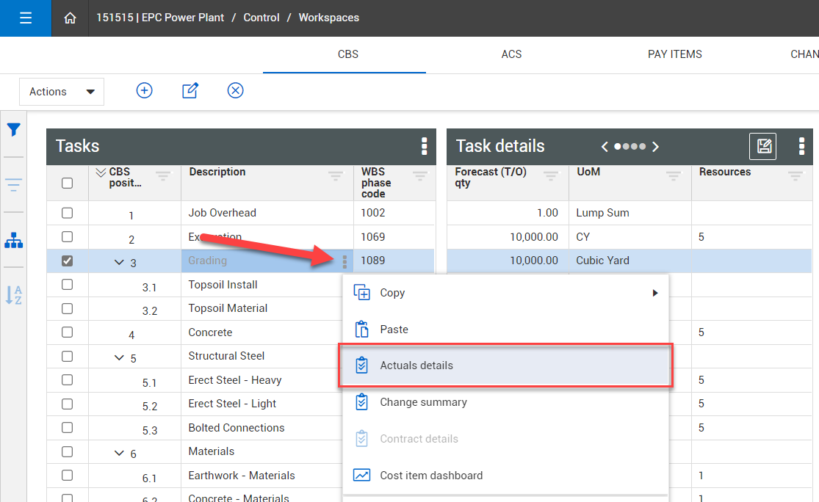This screenshot has width=819, height=502.
Task: Select Actuals details from context menu
Action: (416, 365)
